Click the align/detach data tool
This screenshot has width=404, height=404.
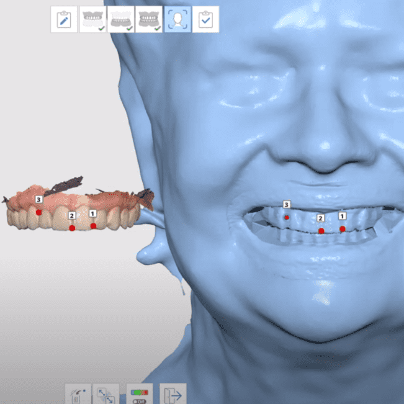pos(105,395)
